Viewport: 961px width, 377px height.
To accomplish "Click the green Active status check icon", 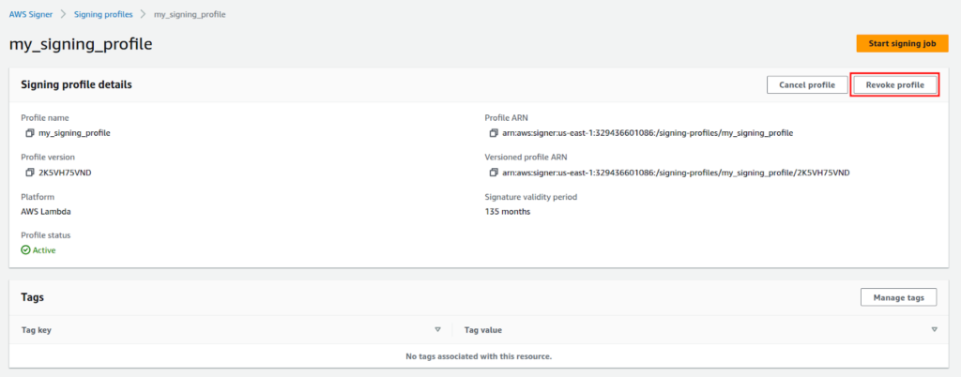I will click(25, 250).
